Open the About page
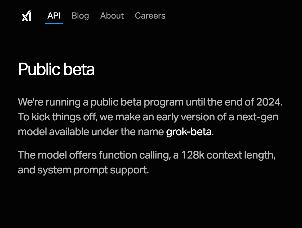The image size is (302, 228). 112,16
